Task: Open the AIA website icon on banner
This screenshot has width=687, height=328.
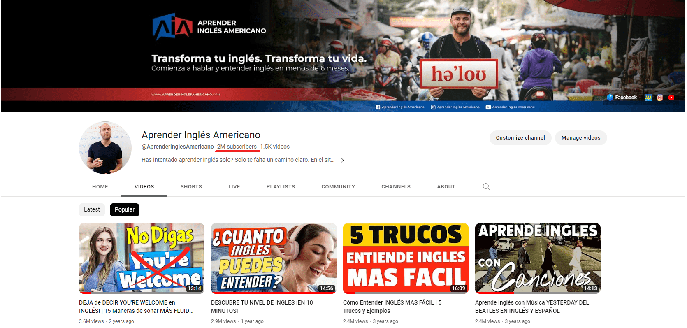Action: [x=648, y=98]
